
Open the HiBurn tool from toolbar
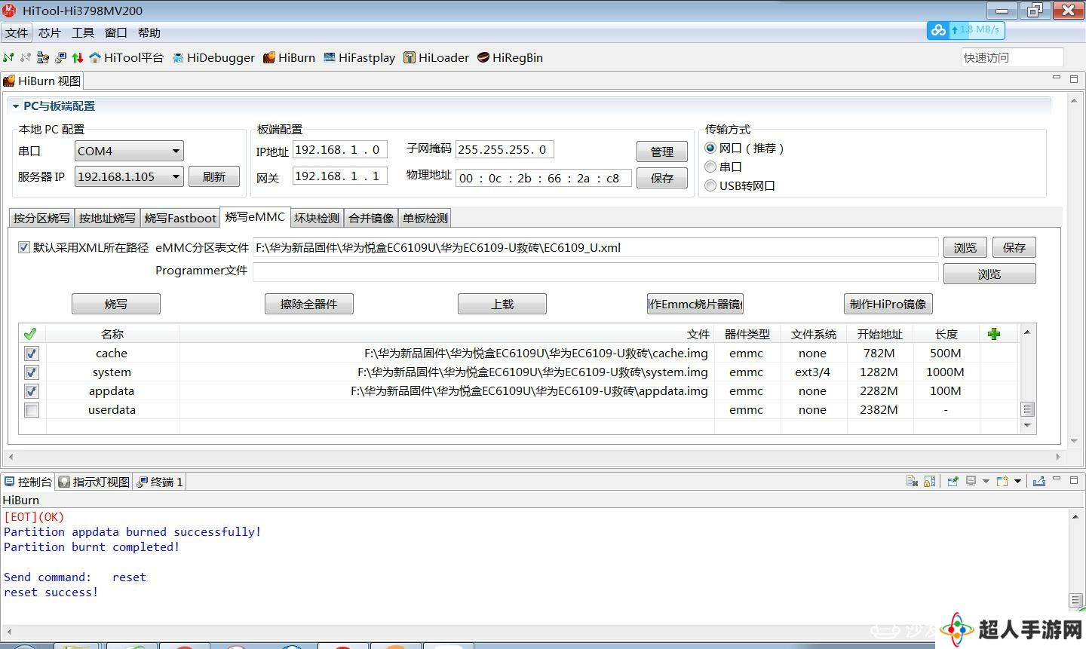pos(289,57)
